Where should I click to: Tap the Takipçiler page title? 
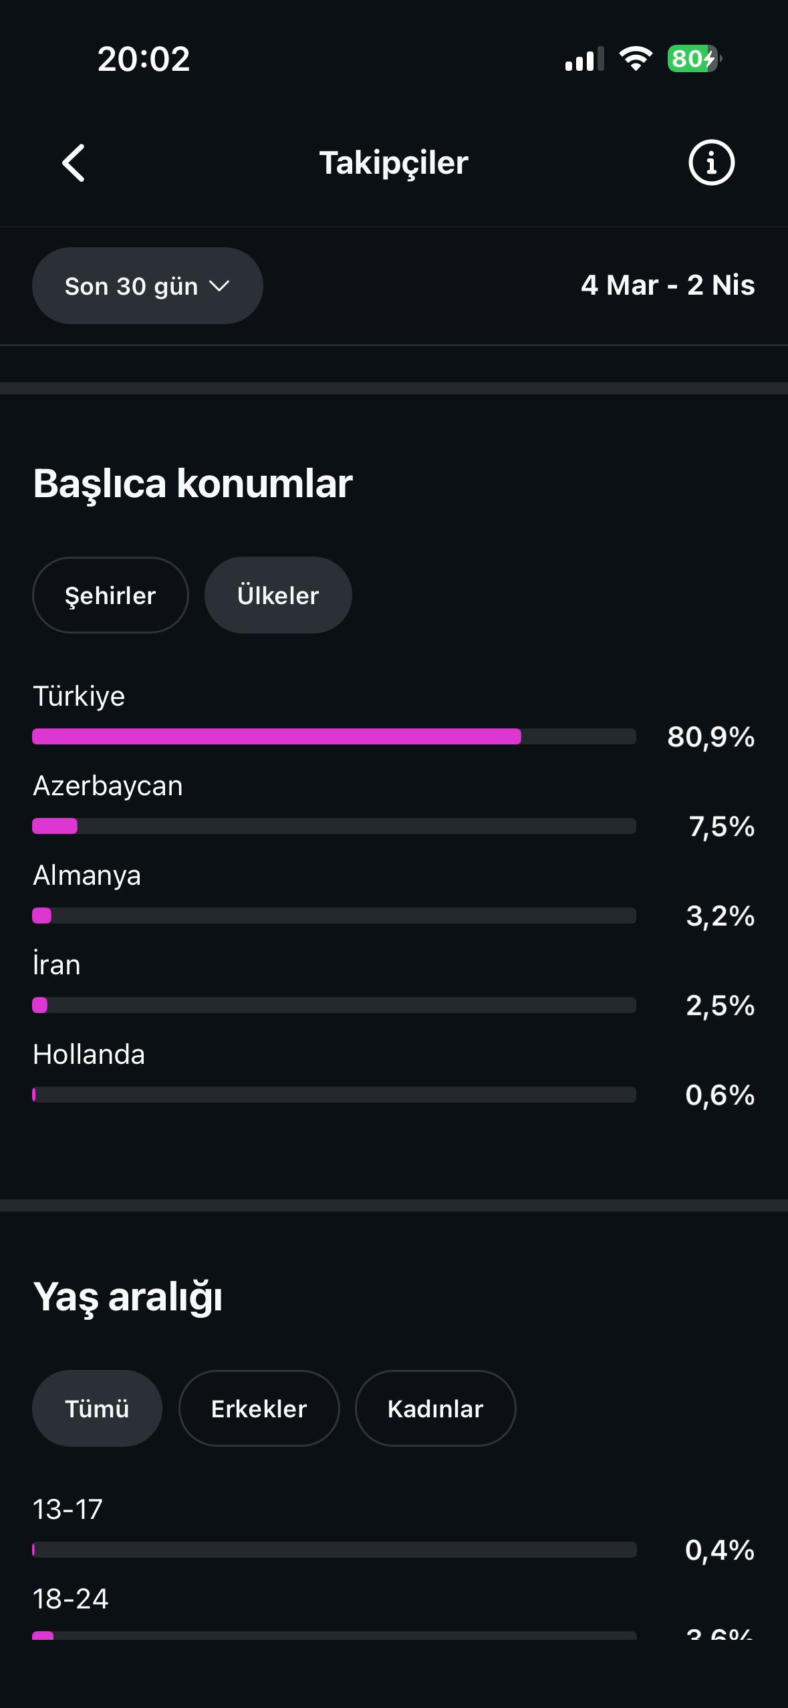[x=394, y=163]
